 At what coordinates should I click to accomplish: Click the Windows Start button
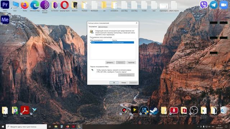3,126
